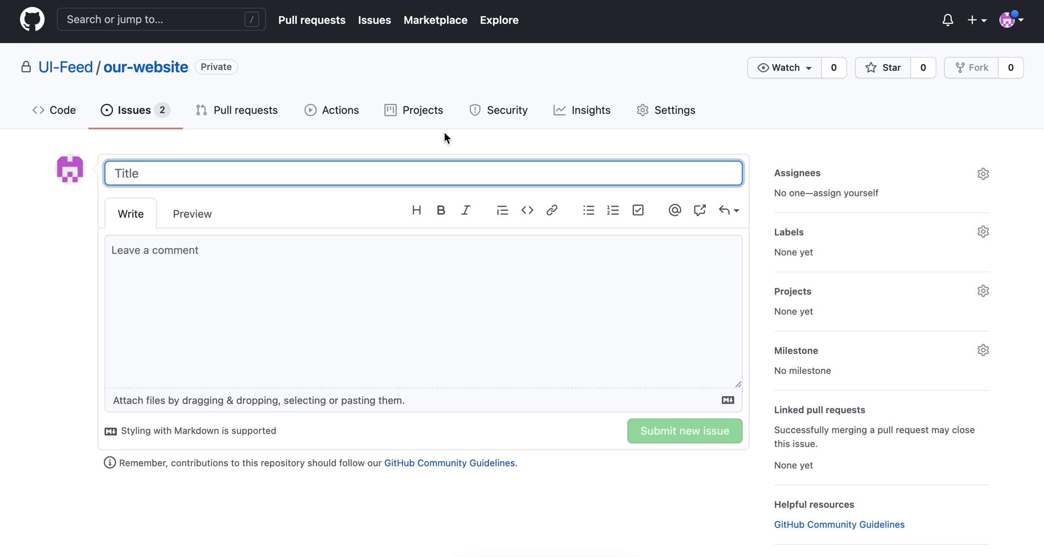
Task: Mention a user with the @ icon
Action: click(x=675, y=210)
